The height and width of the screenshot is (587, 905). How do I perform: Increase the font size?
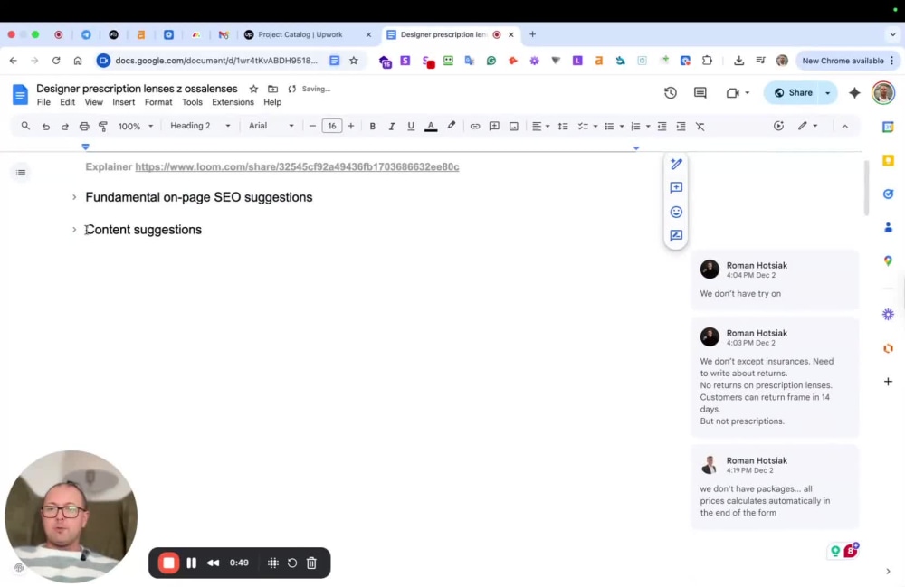[x=351, y=126]
